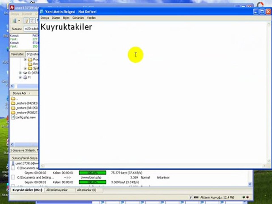This screenshot has width=272, height=204.
Task: Open Notepad's Biçim menu
Action: tap(66, 18)
